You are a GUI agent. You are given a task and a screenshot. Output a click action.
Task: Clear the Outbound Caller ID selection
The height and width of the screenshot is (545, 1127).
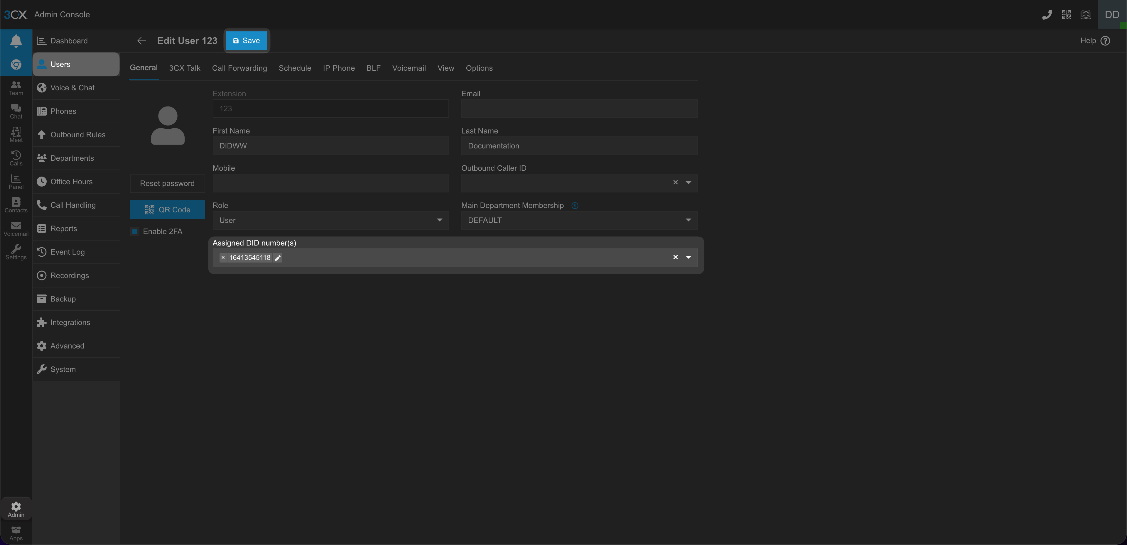click(x=675, y=182)
